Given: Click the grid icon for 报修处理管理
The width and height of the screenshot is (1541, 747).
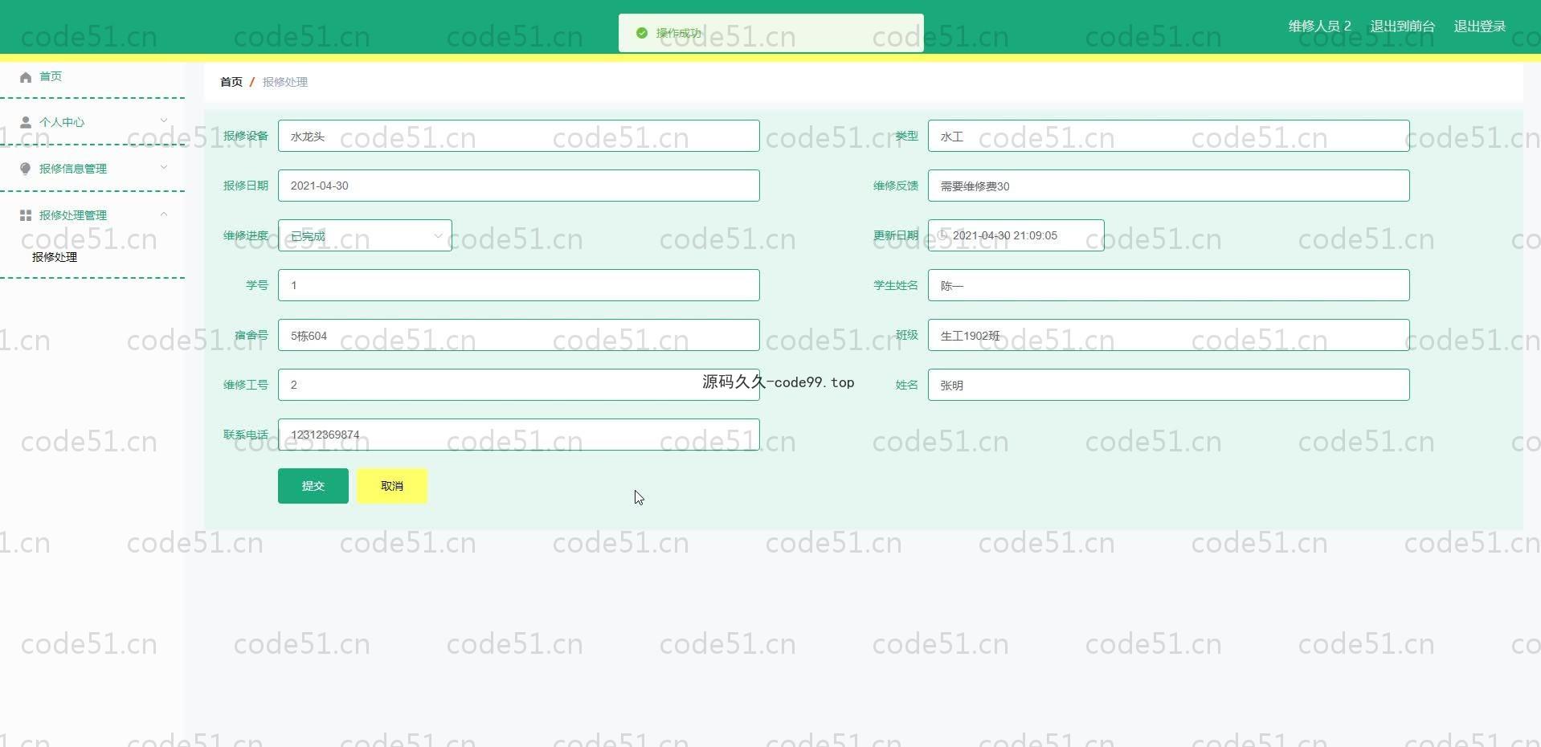Looking at the screenshot, I should coord(26,215).
